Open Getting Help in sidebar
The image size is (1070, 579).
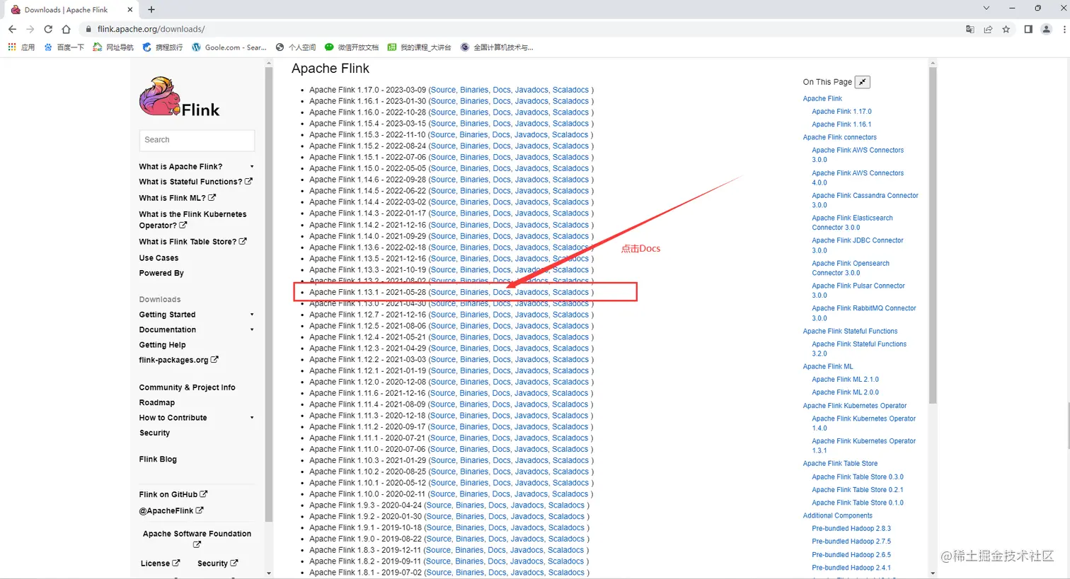(x=162, y=345)
